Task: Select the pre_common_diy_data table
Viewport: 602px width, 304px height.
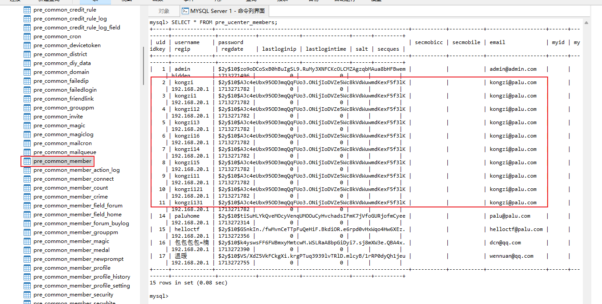Action: tap(62, 63)
